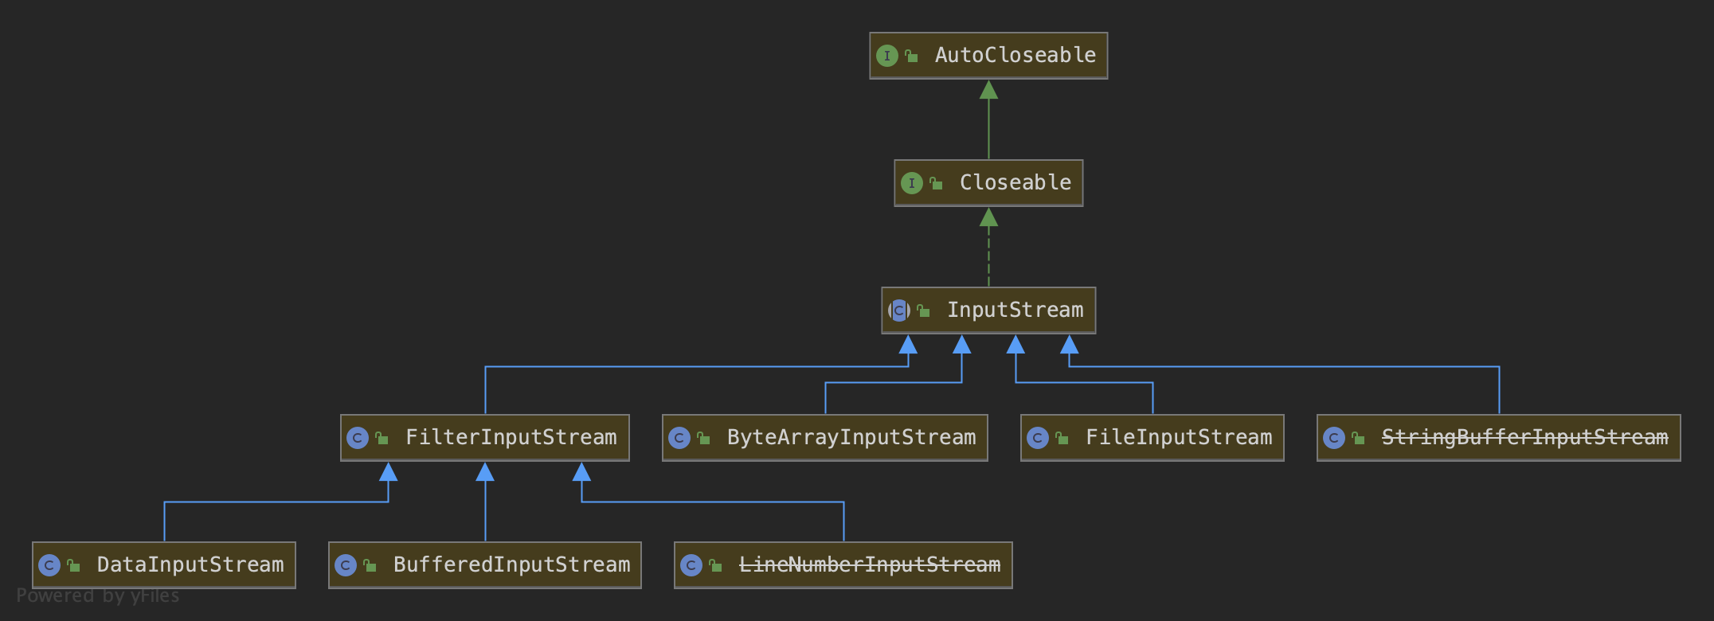Select the BufferedInputStream node label
1714x621 pixels.
coord(511,564)
